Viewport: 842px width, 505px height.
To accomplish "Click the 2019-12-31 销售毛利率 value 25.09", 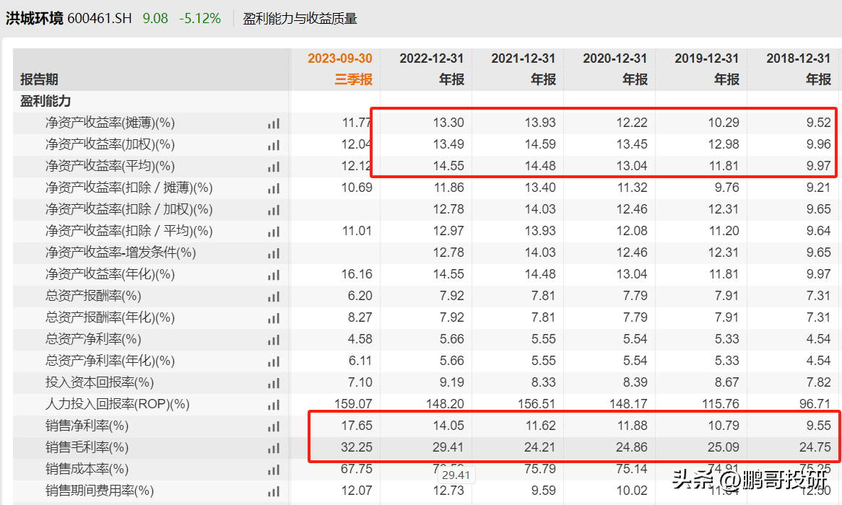I will click(724, 447).
